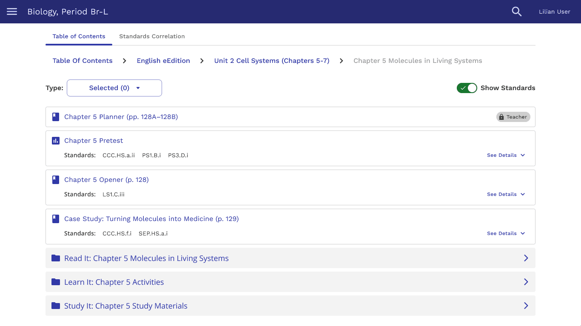Open Learn It: Chapter 5 Activities
This screenshot has width=581, height=326.
114,282
